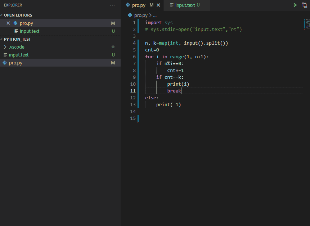This screenshot has width=310, height=226.
Task: Open Explorer's more actions ellipsis menu
Action: click(112, 5)
